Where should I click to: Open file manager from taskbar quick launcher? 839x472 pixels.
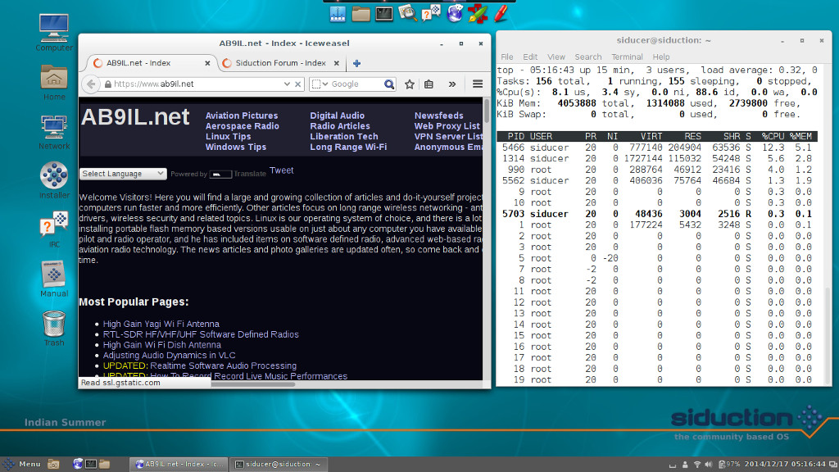[x=104, y=464]
